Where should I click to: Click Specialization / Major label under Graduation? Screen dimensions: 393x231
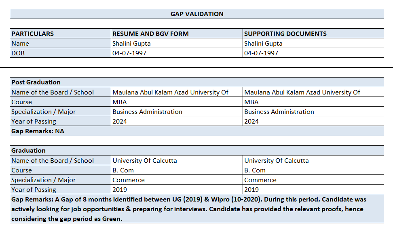tap(43, 180)
